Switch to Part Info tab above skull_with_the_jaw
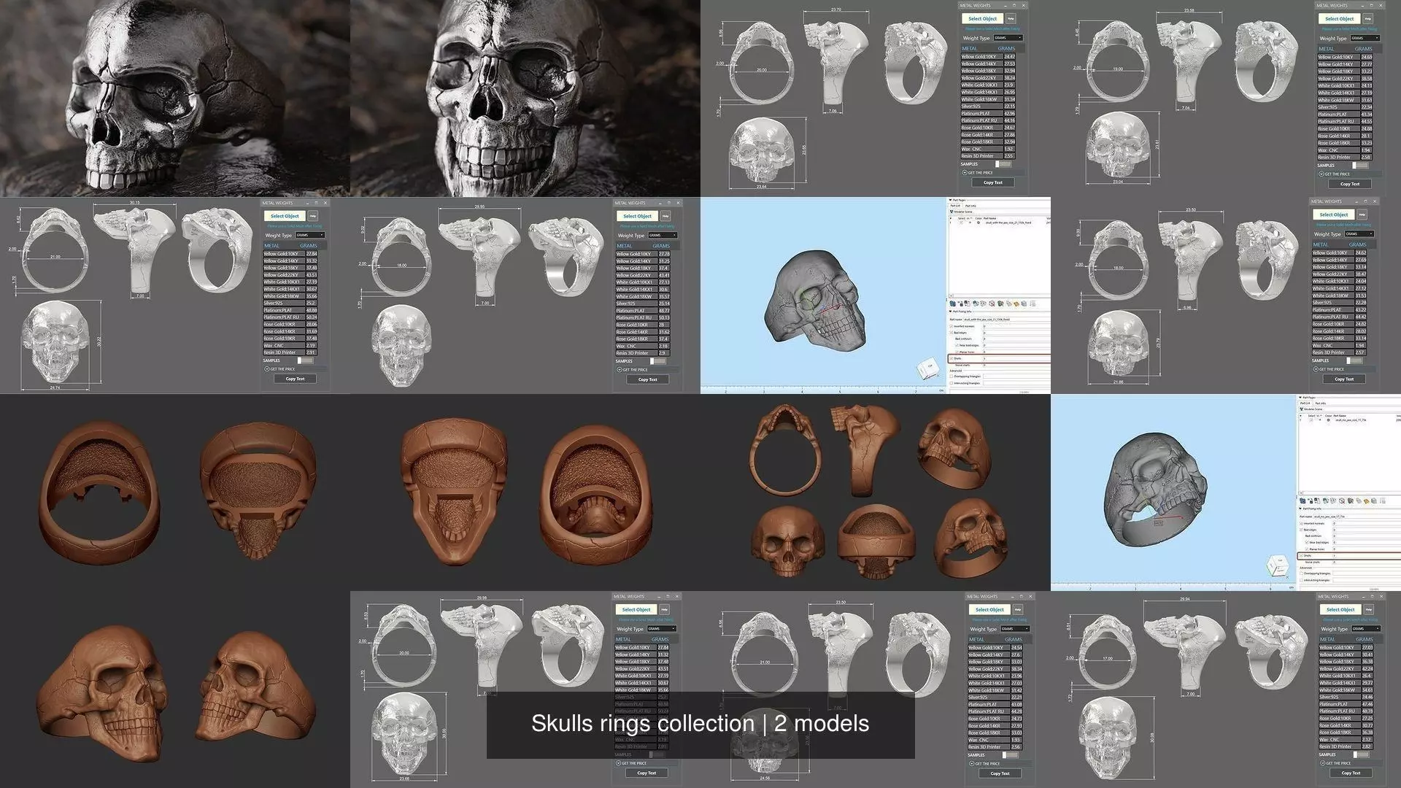1401x788 pixels. click(970, 206)
